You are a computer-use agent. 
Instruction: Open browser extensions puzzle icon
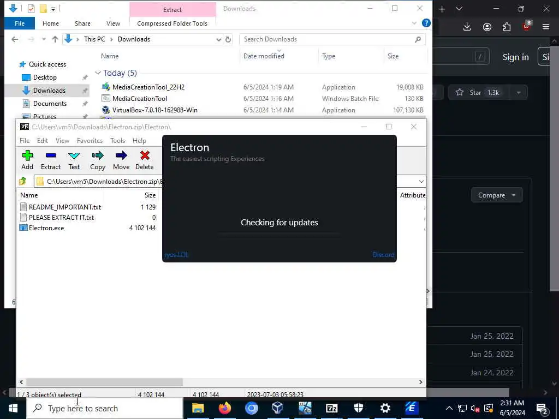[x=507, y=27]
